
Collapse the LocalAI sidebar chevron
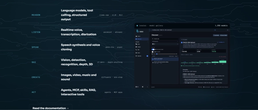[x=147, y=87]
